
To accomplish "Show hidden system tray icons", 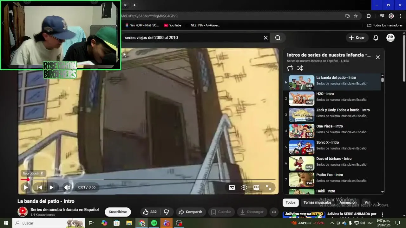I will click(x=332, y=223).
